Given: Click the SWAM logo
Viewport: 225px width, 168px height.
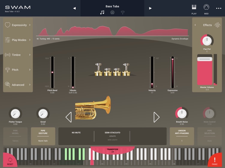Looking at the screenshot, I should [x=18, y=7].
